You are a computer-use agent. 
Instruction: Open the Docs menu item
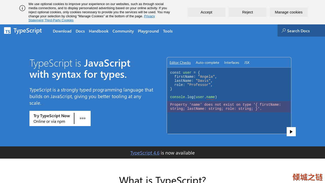click(x=80, y=31)
